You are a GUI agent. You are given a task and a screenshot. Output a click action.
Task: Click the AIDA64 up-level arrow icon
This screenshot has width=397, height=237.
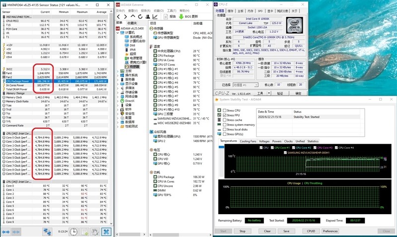coord(133,16)
